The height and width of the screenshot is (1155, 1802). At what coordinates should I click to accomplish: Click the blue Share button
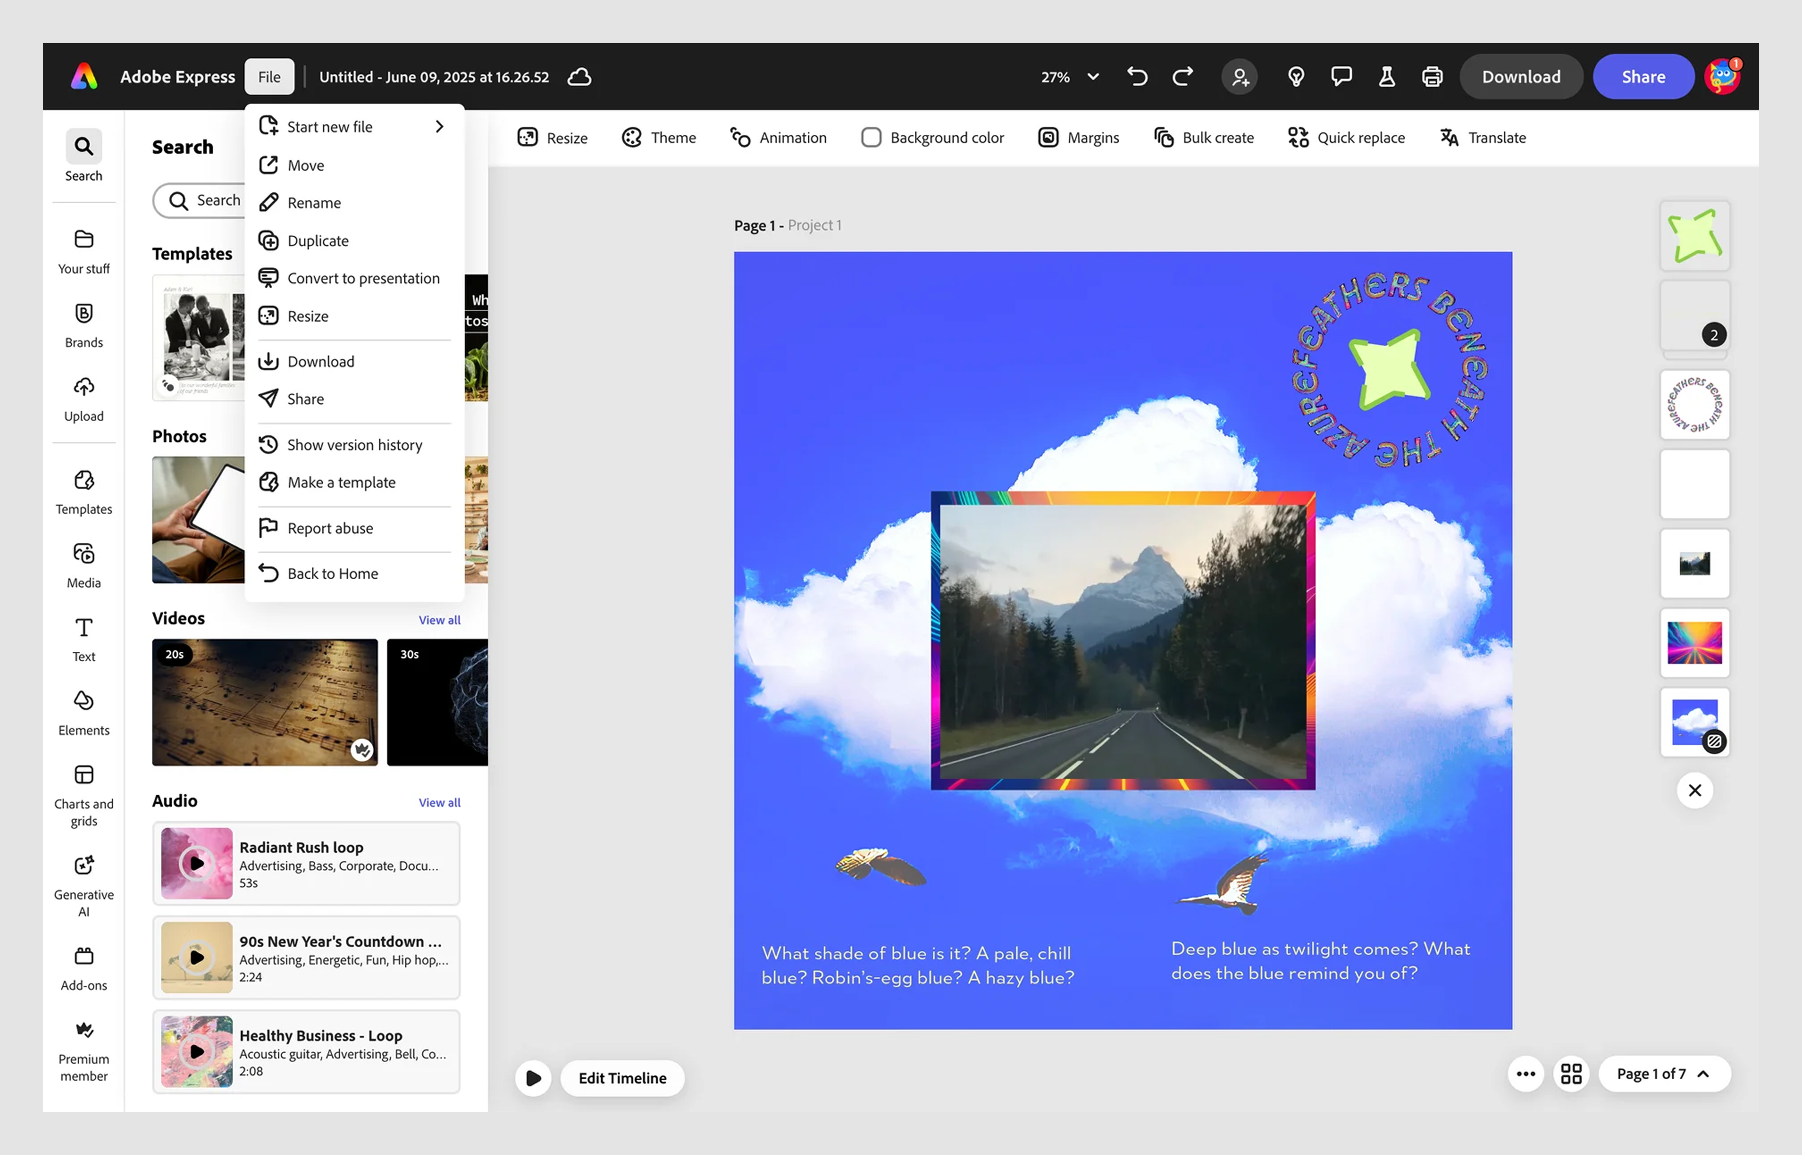click(x=1643, y=77)
